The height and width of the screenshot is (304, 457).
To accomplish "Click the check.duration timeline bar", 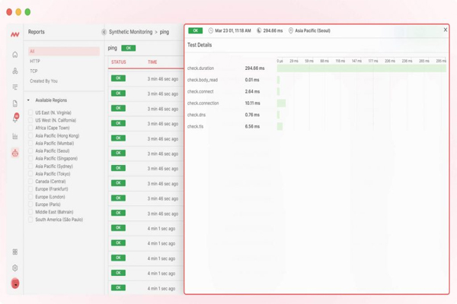I will [361, 68].
